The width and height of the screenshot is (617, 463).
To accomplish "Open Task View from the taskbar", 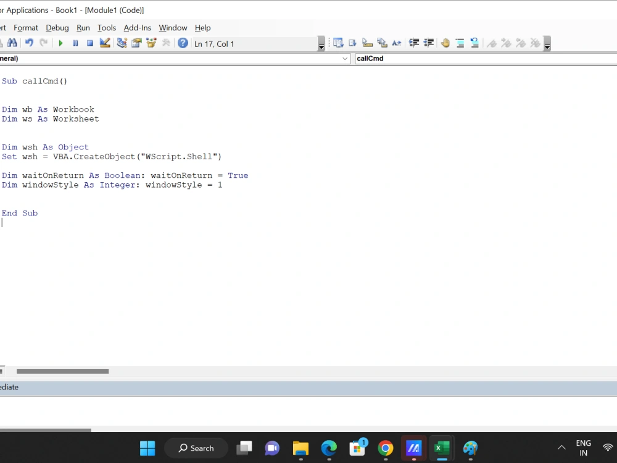I will [244, 448].
